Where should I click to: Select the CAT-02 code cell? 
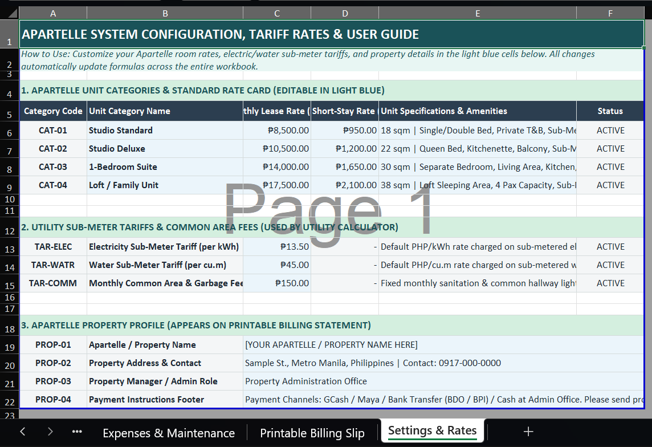tap(53, 148)
